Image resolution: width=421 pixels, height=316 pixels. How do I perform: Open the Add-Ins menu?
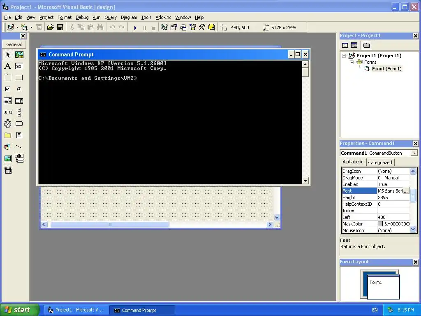163,17
